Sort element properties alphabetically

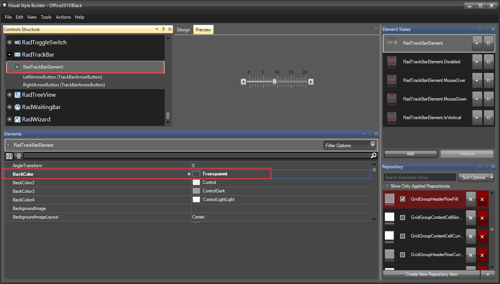click(9, 156)
